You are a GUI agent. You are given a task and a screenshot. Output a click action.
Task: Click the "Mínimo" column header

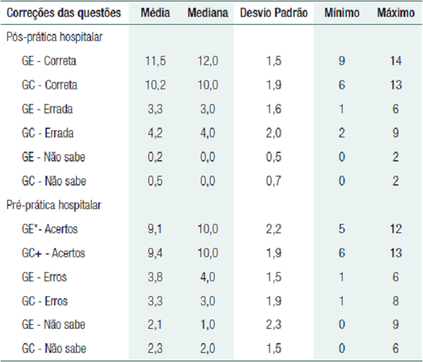(x=341, y=13)
